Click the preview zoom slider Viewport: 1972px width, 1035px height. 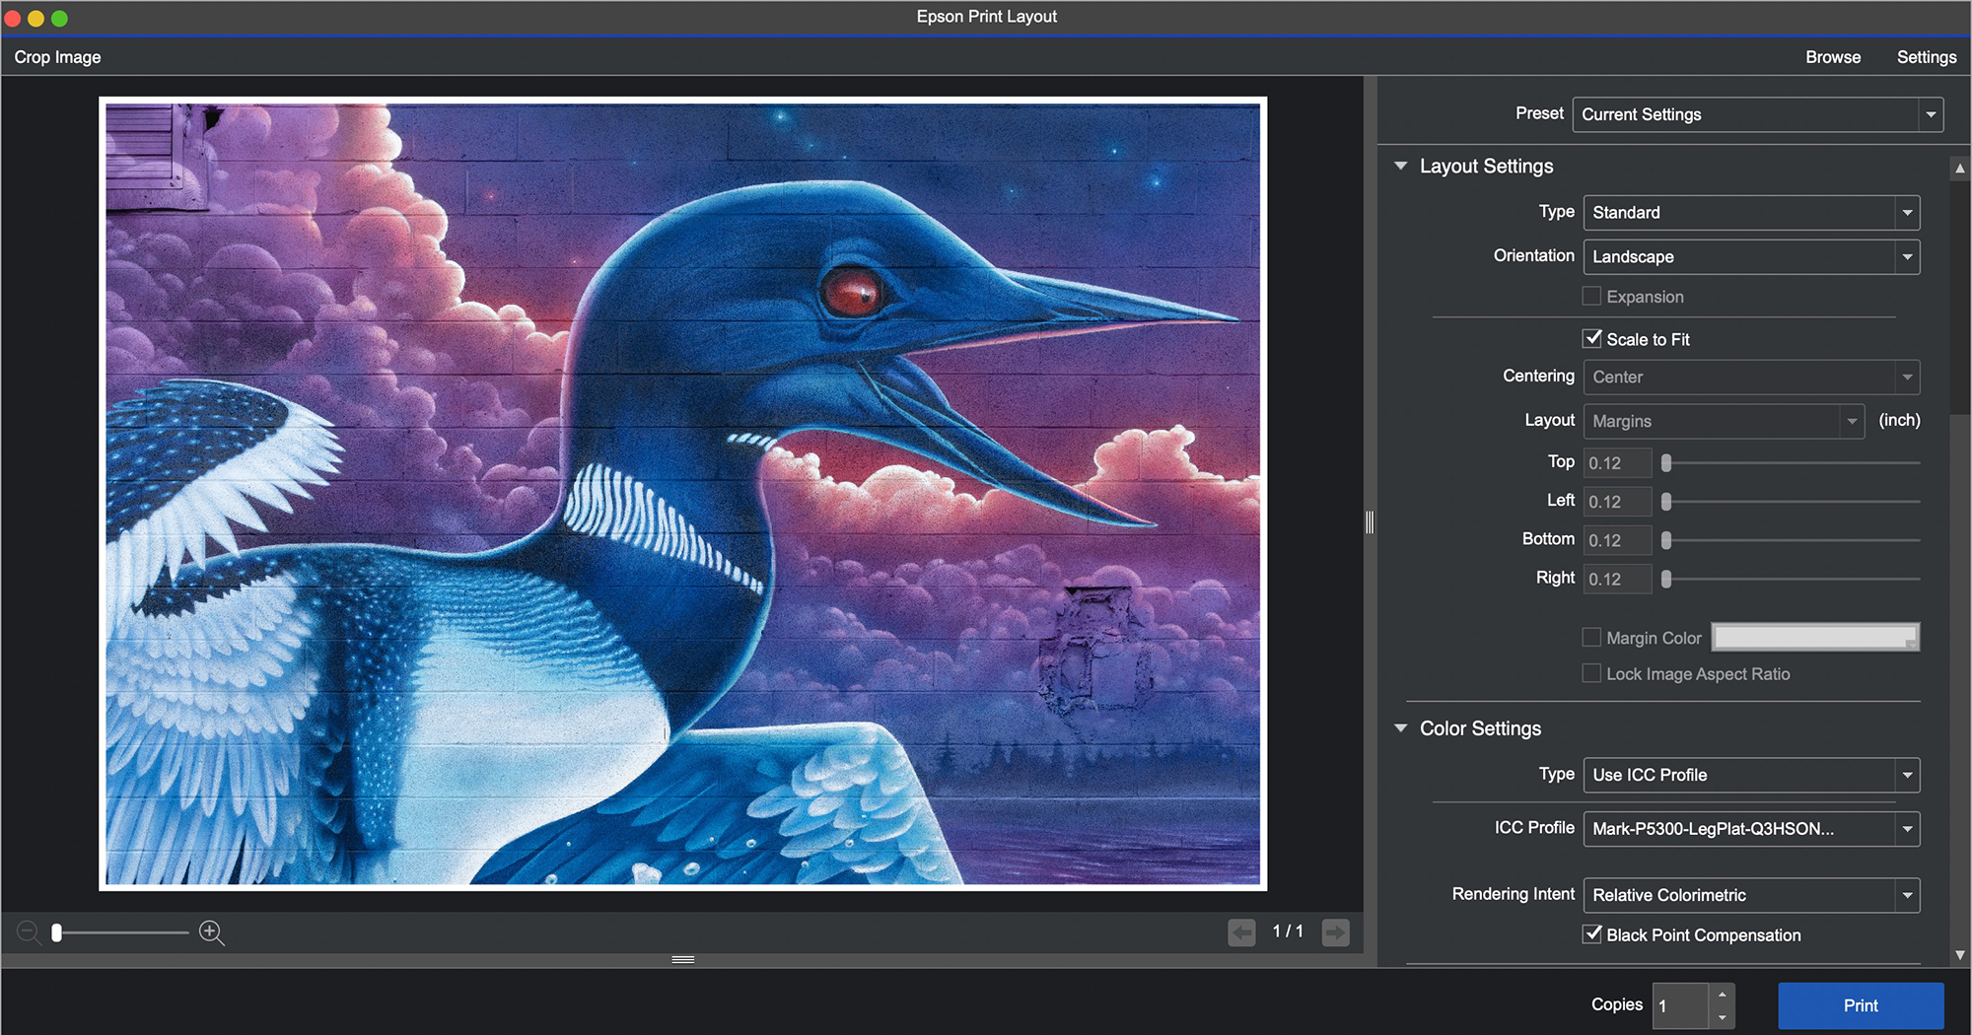click(119, 931)
